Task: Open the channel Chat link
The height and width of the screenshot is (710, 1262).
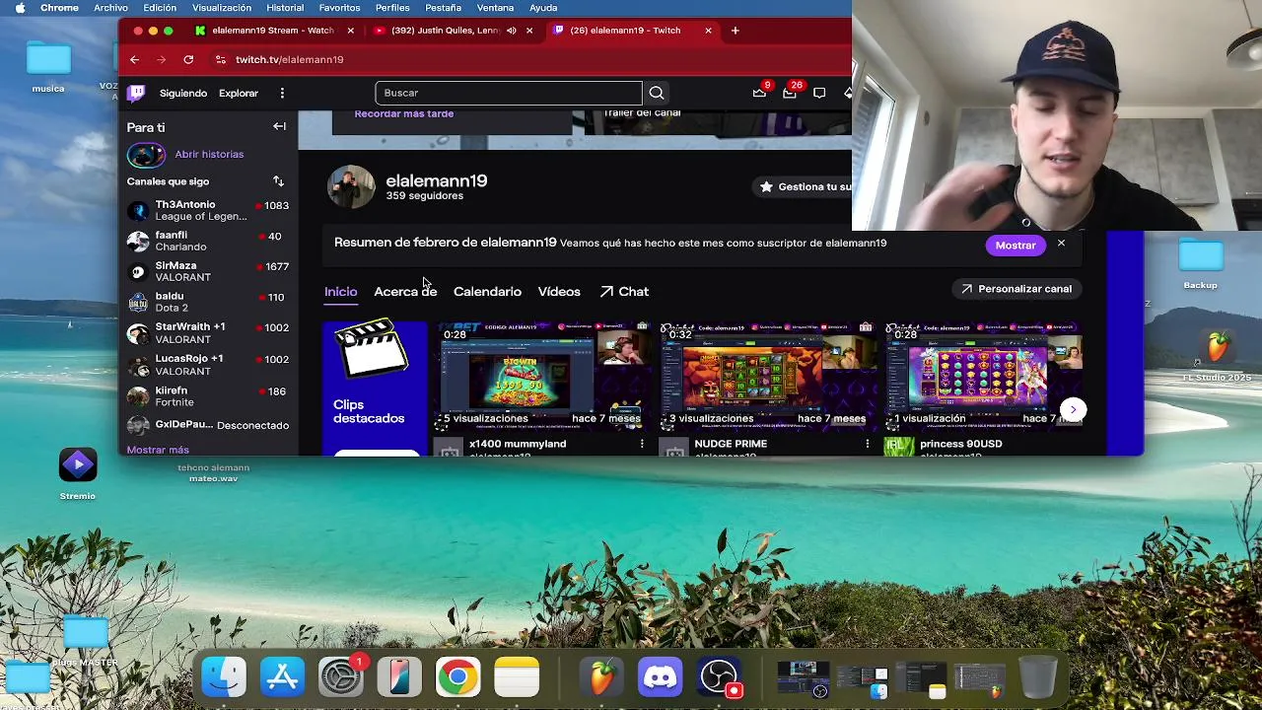Action: coord(624,292)
